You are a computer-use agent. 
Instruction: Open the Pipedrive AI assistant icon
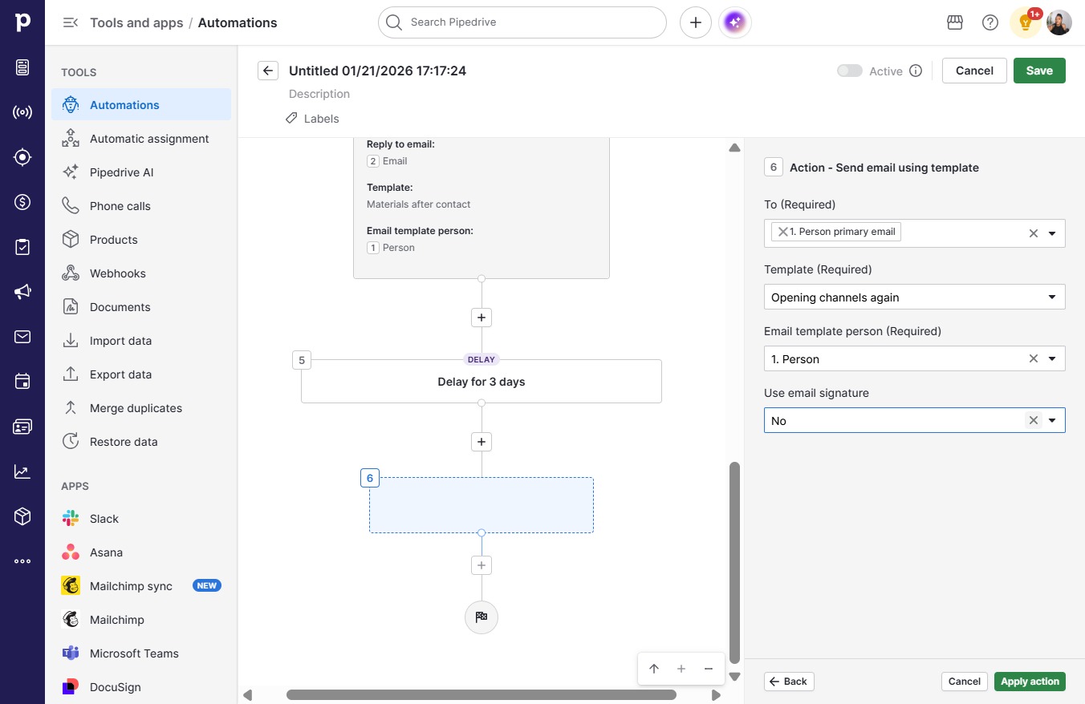[x=734, y=22]
